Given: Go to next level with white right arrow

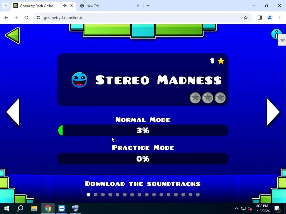Looking at the screenshot, I should coord(273,112).
